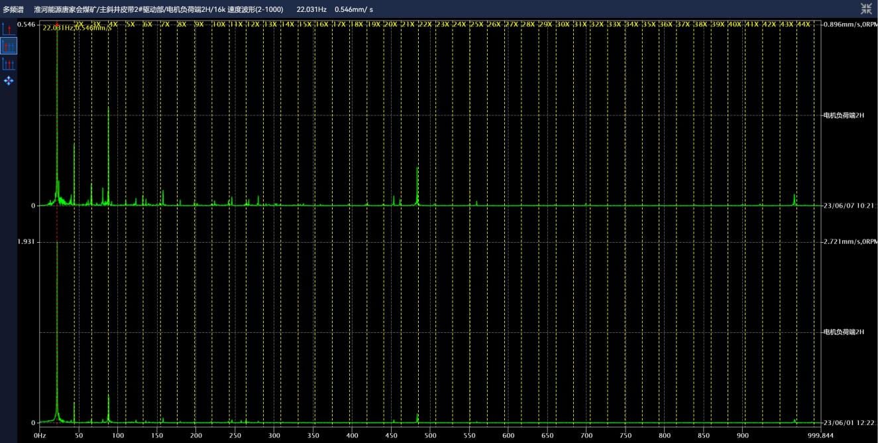Select the 22X harmonic marker label
Viewport: 878px width, 443px height.
click(425, 25)
